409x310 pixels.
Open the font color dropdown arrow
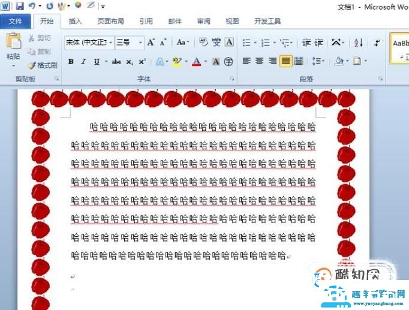(206, 62)
